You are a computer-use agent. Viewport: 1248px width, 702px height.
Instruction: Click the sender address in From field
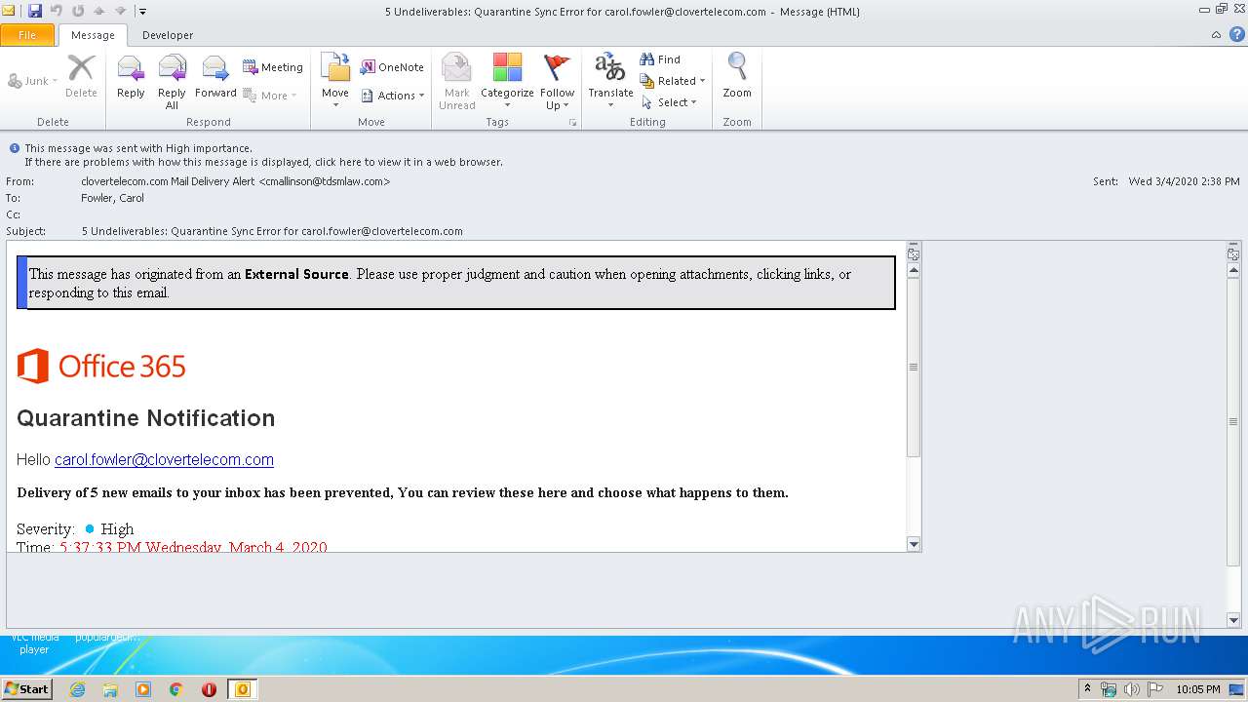235,181
